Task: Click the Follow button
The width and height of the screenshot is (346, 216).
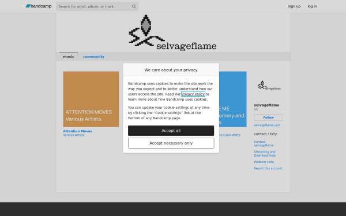Action: 269,118
